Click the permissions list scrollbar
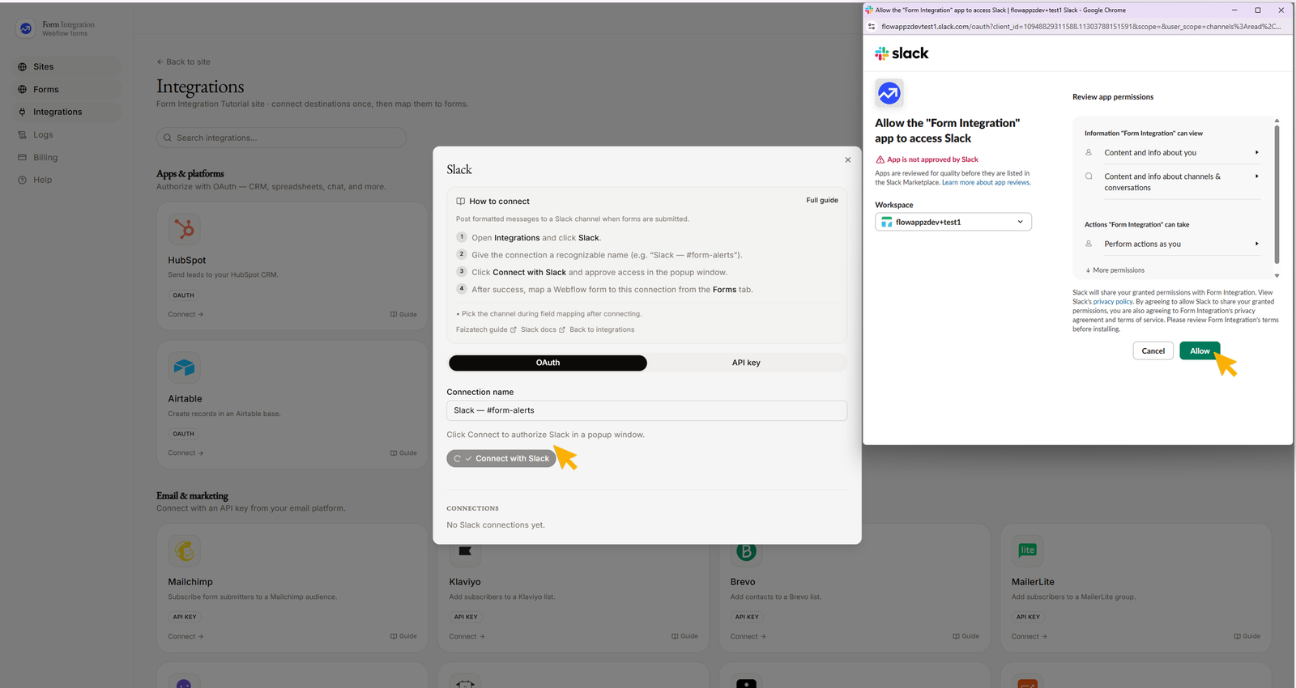 click(1277, 194)
